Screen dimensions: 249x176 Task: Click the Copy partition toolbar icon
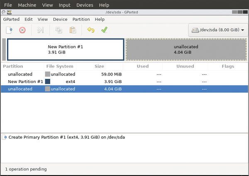pyautogui.click(x=59, y=30)
